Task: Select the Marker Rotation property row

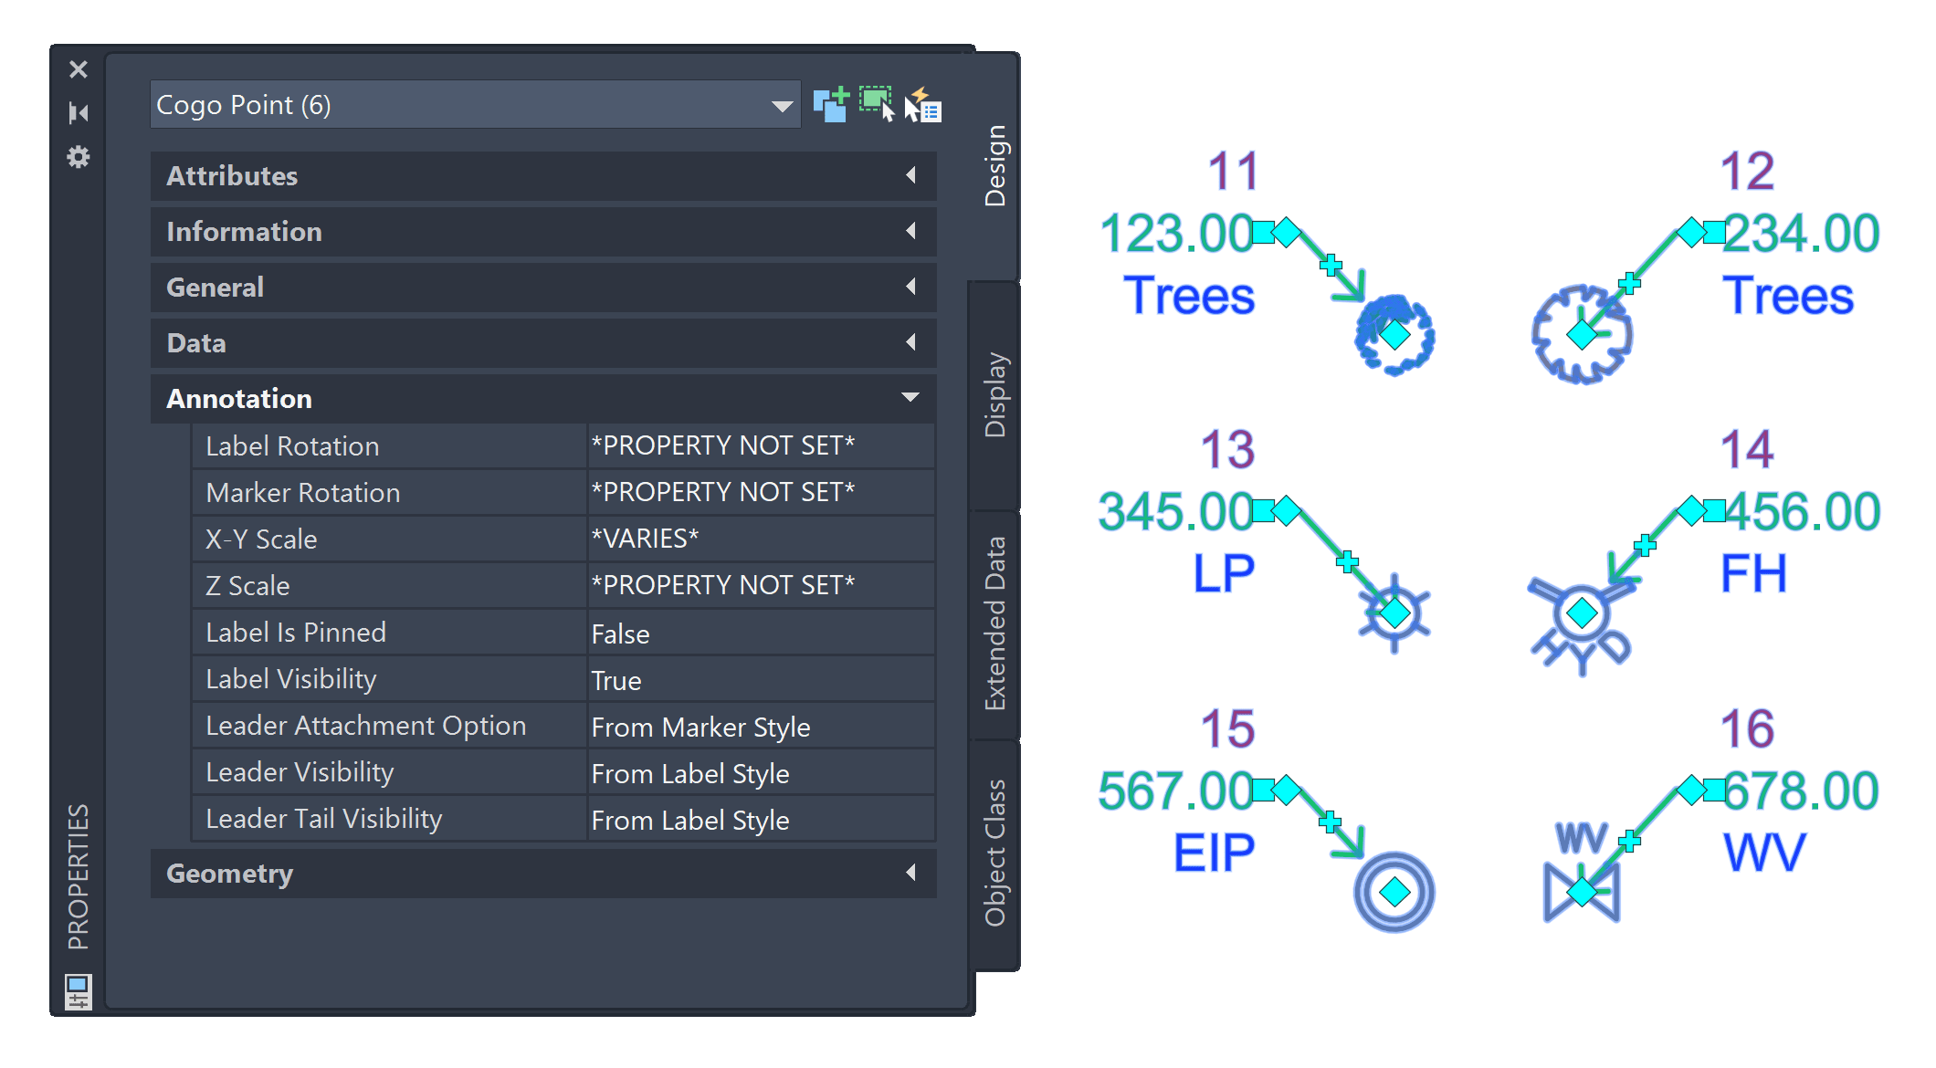Action: [563, 492]
